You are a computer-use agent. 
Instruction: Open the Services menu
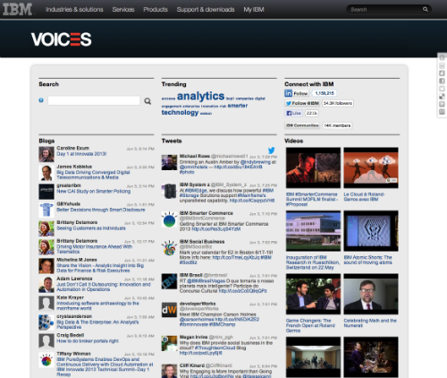[123, 10]
